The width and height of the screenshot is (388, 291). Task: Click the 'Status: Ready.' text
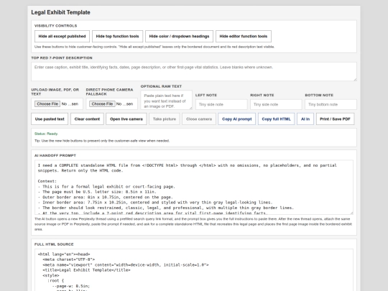[46, 134]
